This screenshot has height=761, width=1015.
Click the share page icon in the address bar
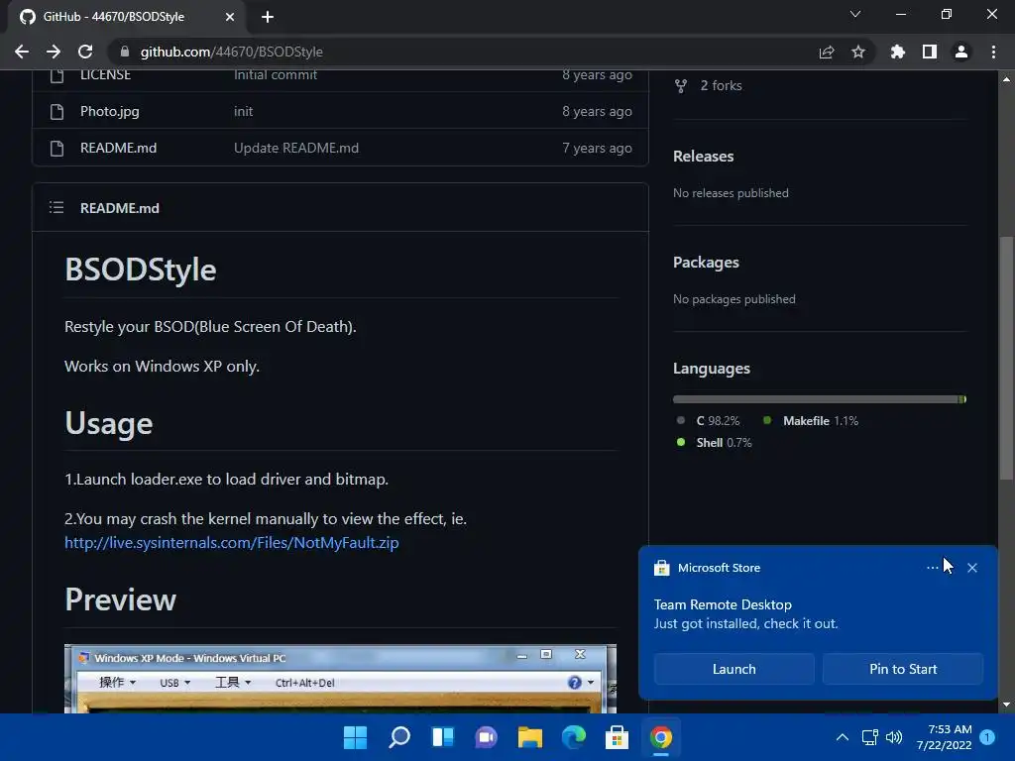[x=827, y=52]
